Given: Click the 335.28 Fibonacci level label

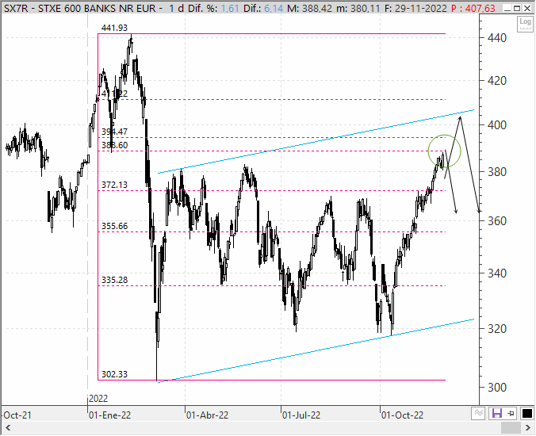Looking at the screenshot, I should pyautogui.click(x=114, y=280).
